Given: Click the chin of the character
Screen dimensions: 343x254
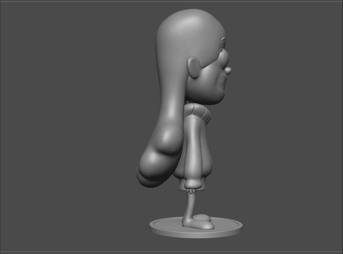Looking at the screenshot, I should (221, 92).
